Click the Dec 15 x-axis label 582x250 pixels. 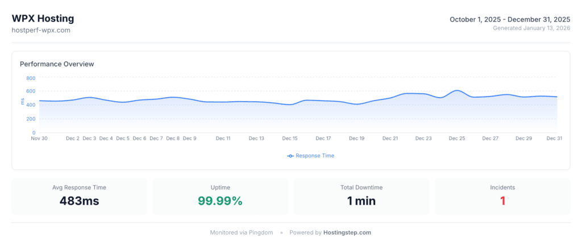[x=290, y=138]
